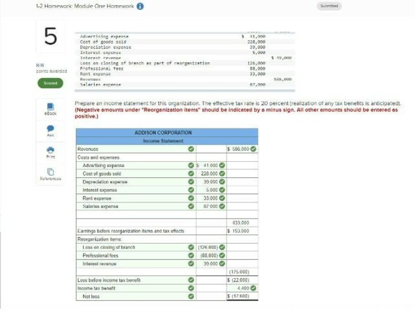Screen dimensions: 415x321
Task: Open the eBook resource
Action: (51, 109)
